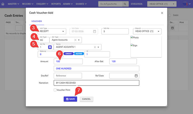Viewport: 193px width, 114px height.
Task: Click the home icon in top bar
Action: click(3, 4)
